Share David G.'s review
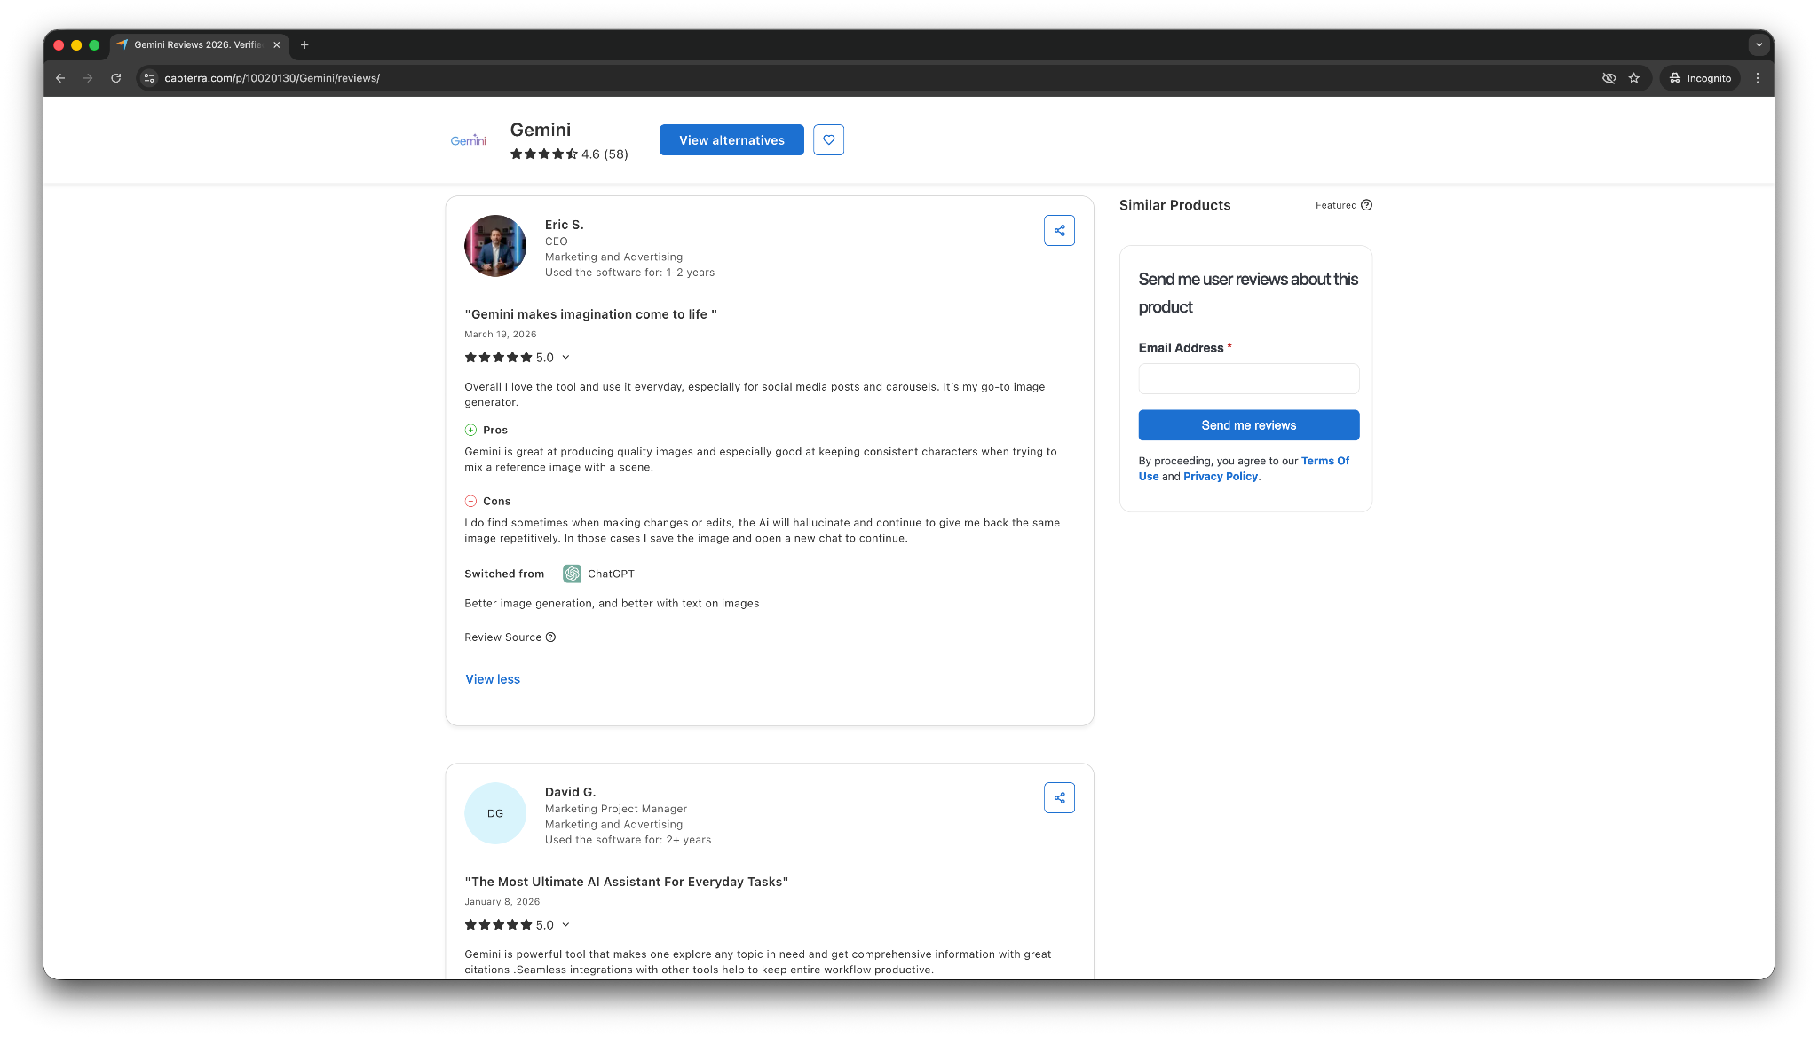1818x1037 pixels. pyautogui.click(x=1059, y=798)
